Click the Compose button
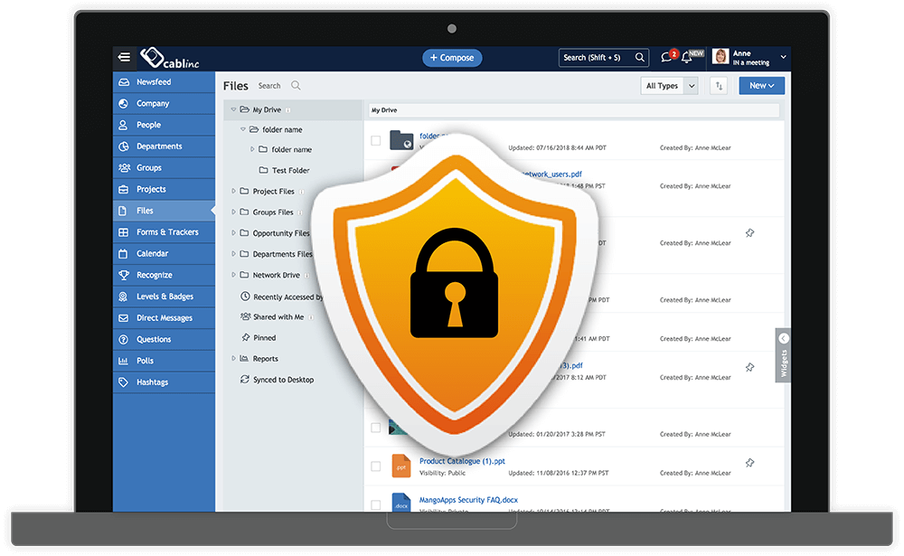 click(452, 58)
